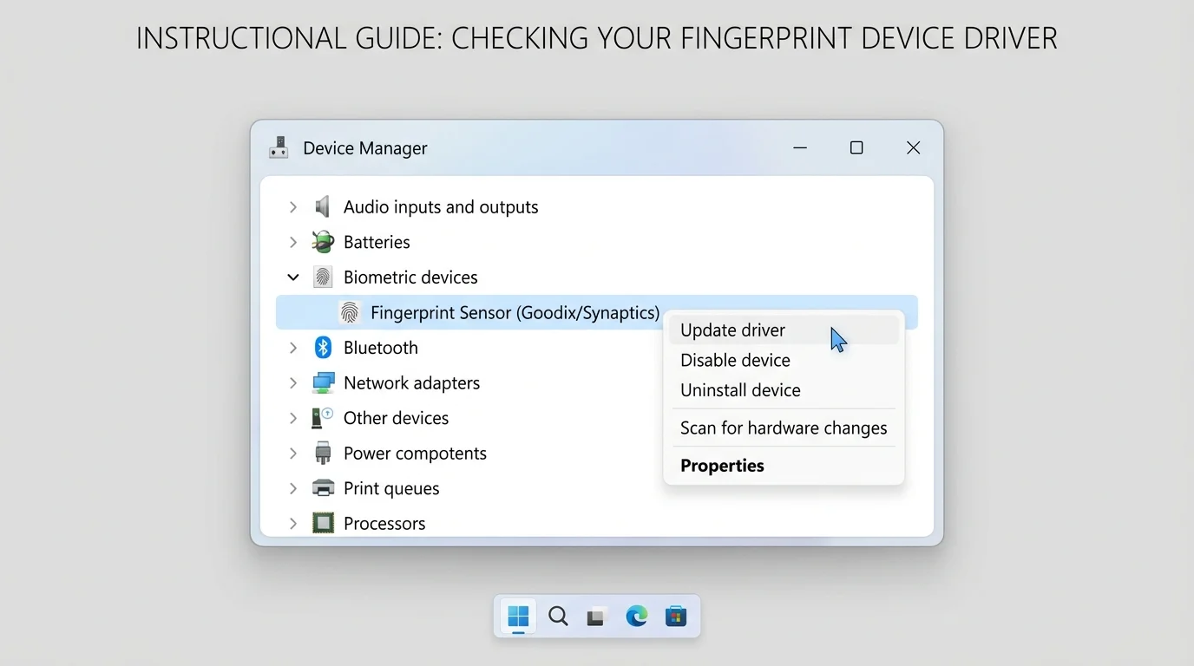Minimize the Device Manager window
Screen dimensions: 1194x666
(800, 148)
